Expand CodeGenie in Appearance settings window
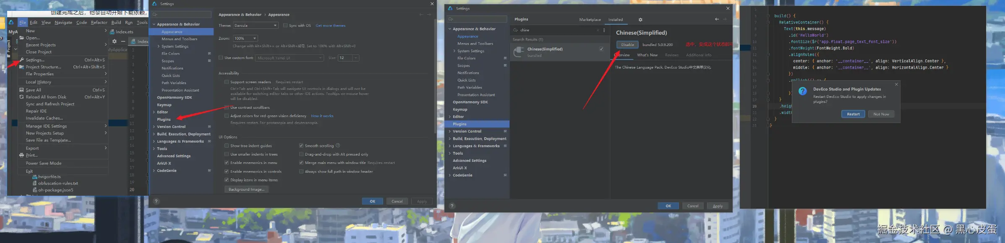Screen dimensions: 1005x243 point(154,171)
